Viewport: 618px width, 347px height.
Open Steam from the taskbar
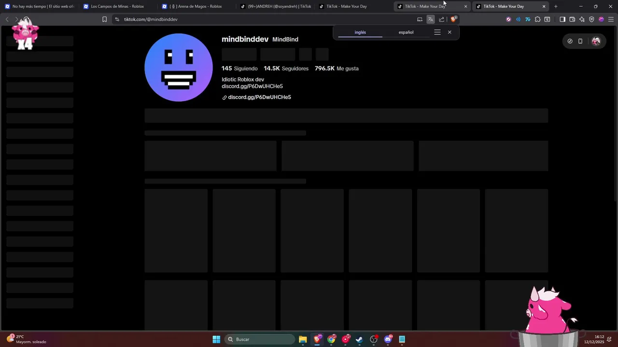(x=359, y=339)
